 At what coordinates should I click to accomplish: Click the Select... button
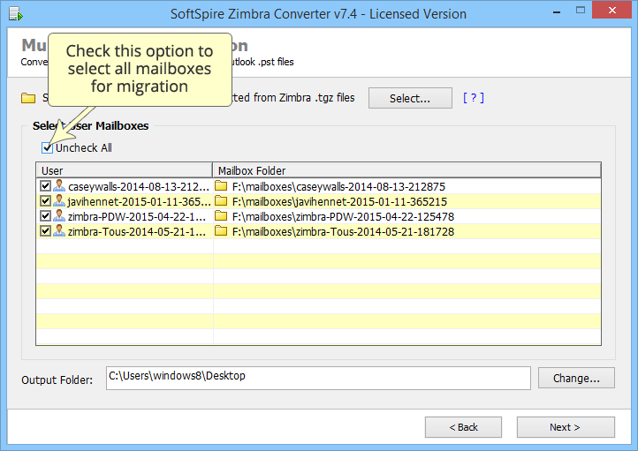point(410,98)
